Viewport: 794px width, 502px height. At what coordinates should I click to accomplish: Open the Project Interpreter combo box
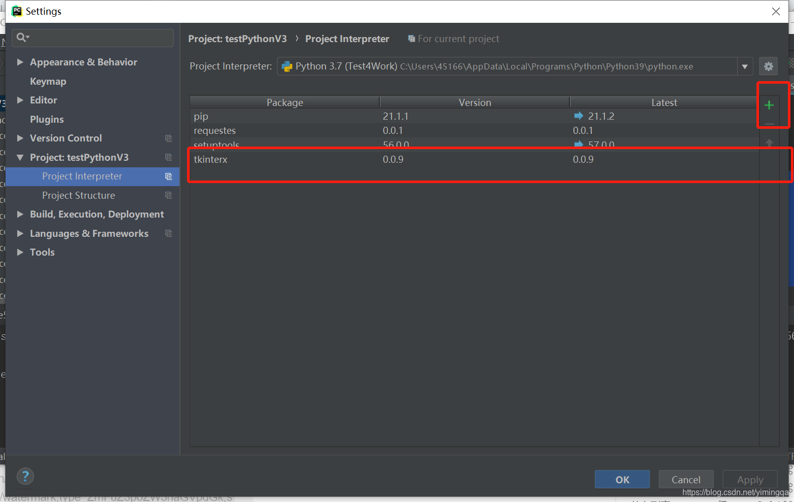coord(514,66)
